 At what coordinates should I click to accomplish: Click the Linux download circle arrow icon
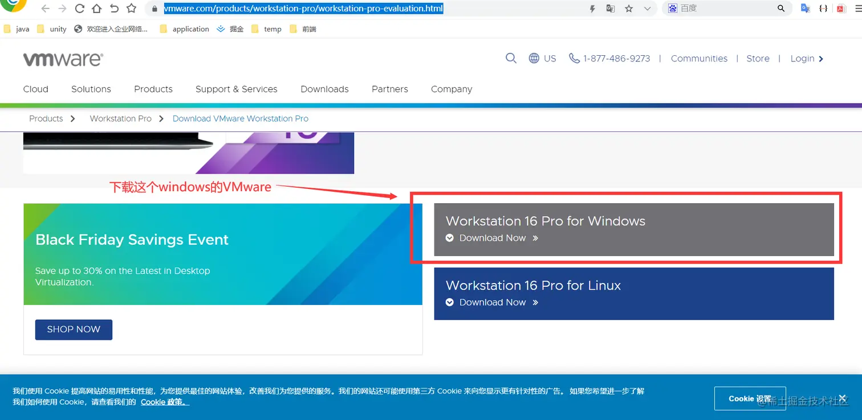coord(450,302)
